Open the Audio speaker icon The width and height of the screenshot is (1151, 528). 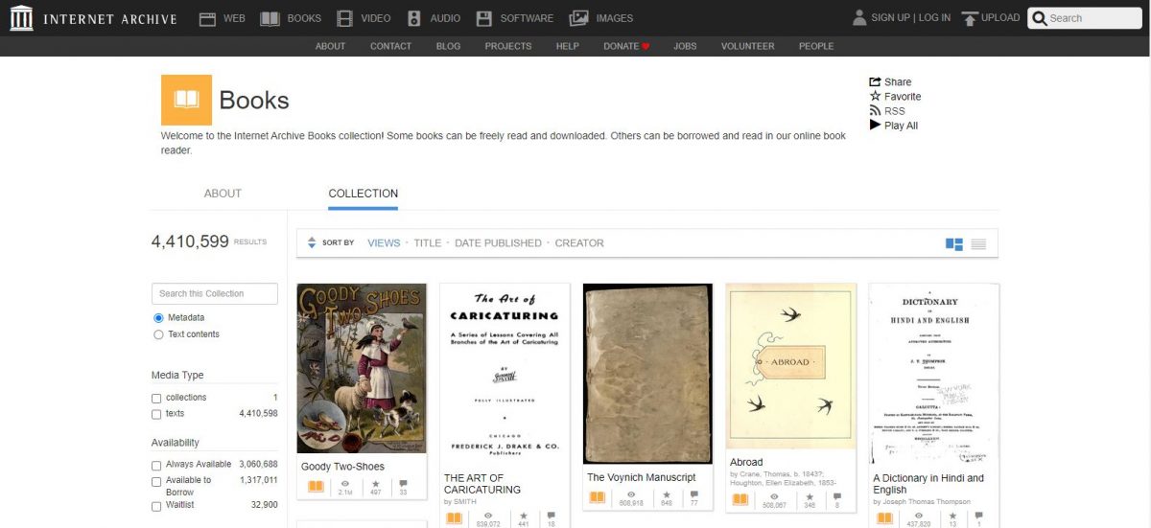click(x=413, y=18)
